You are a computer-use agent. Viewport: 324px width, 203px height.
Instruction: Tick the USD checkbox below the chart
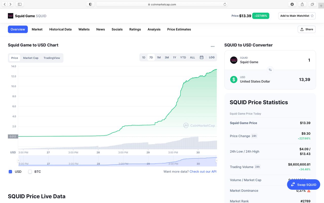click(x=10, y=172)
